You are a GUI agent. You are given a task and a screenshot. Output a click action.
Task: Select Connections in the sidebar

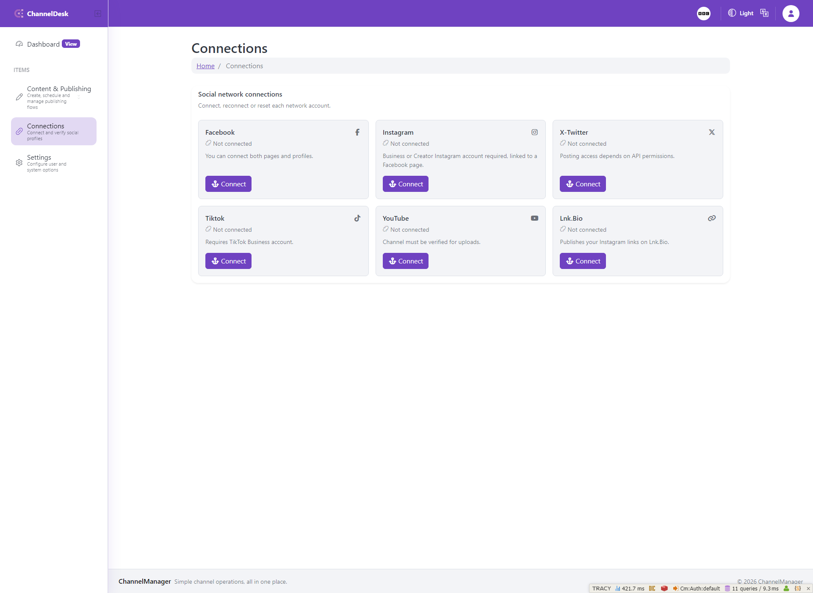coord(54,131)
